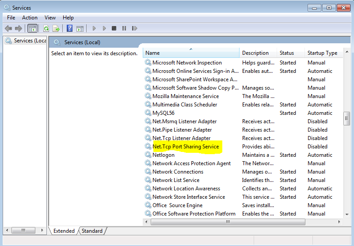354x246 pixels.
Task: Select Net.Tcp Port Sharing Service row
Action: pos(243,147)
